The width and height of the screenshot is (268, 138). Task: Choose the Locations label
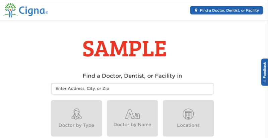(188, 125)
